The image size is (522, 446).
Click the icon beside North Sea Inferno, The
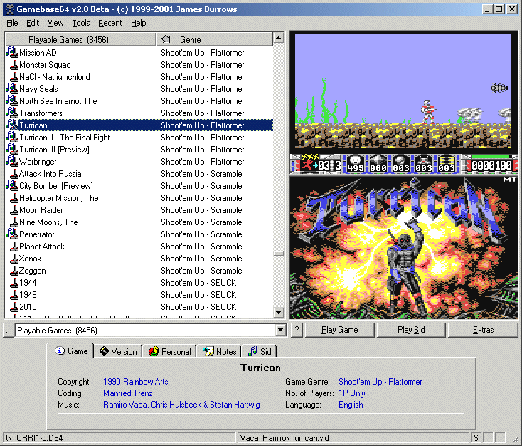tap(12, 100)
